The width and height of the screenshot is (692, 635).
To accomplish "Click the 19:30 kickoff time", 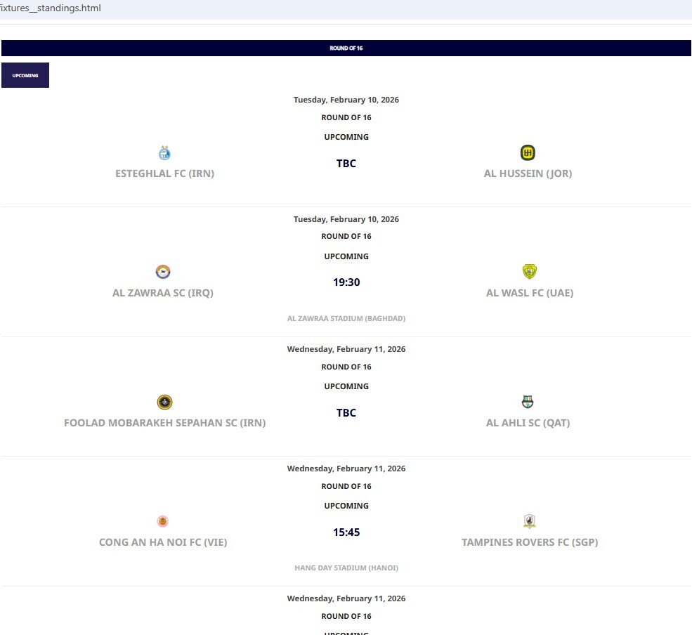I will click(346, 282).
